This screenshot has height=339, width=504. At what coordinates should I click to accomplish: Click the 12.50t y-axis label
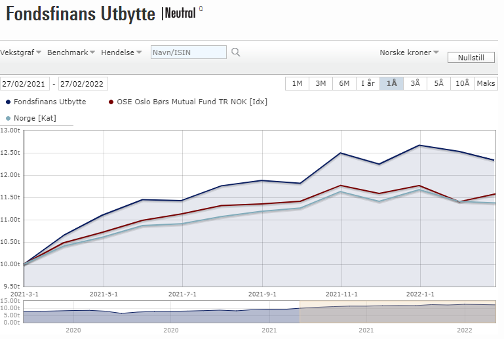click(10, 153)
